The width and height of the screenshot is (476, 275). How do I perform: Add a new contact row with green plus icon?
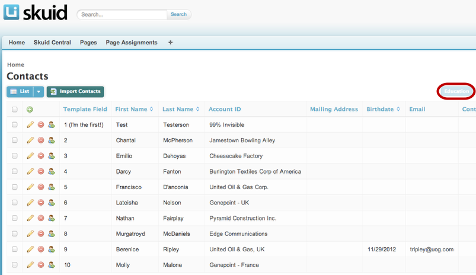(30, 109)
